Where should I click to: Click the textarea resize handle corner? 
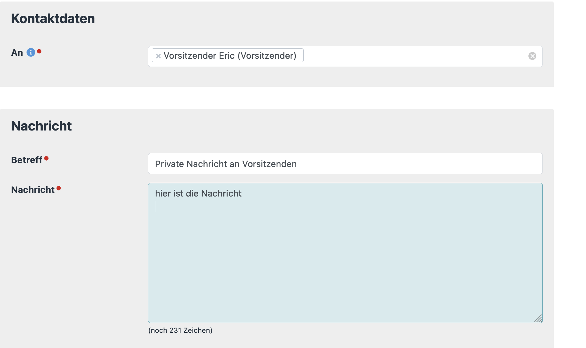[538, 318]
